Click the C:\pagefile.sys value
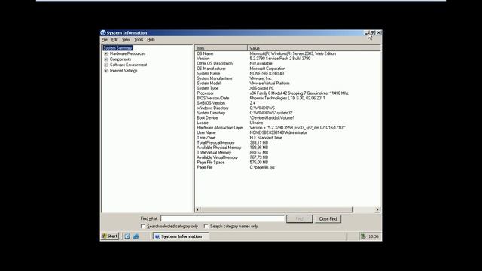482x271 pixels. click(x=262, y=167)
